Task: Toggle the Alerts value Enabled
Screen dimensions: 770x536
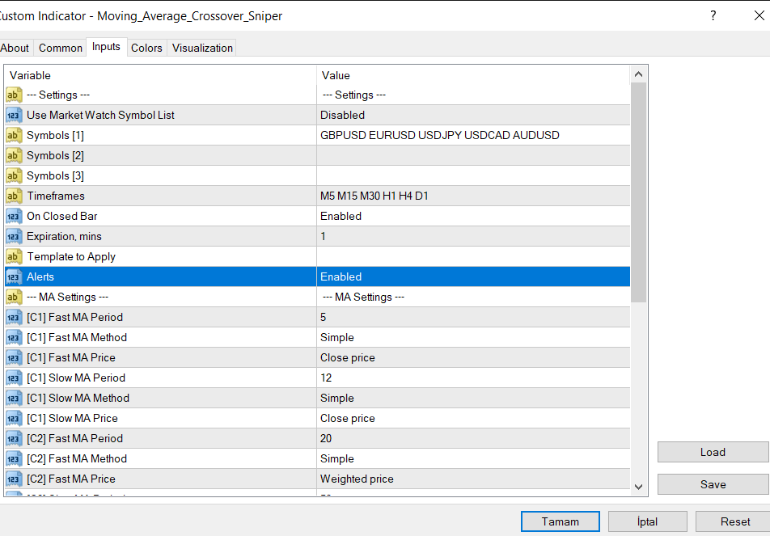Action: [x=472, y=276]
